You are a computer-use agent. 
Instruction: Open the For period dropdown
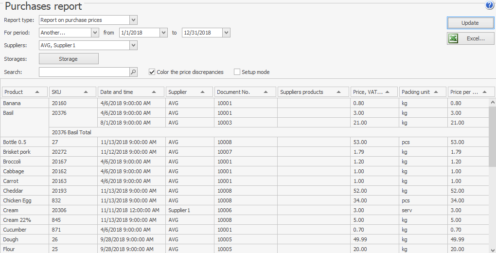[95, 33]
